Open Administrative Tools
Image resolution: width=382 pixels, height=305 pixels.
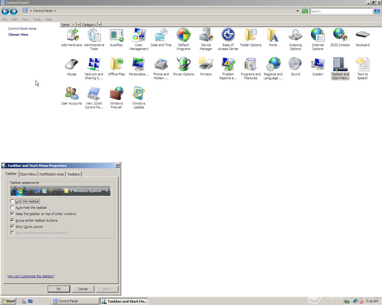[x=94, y=39]
